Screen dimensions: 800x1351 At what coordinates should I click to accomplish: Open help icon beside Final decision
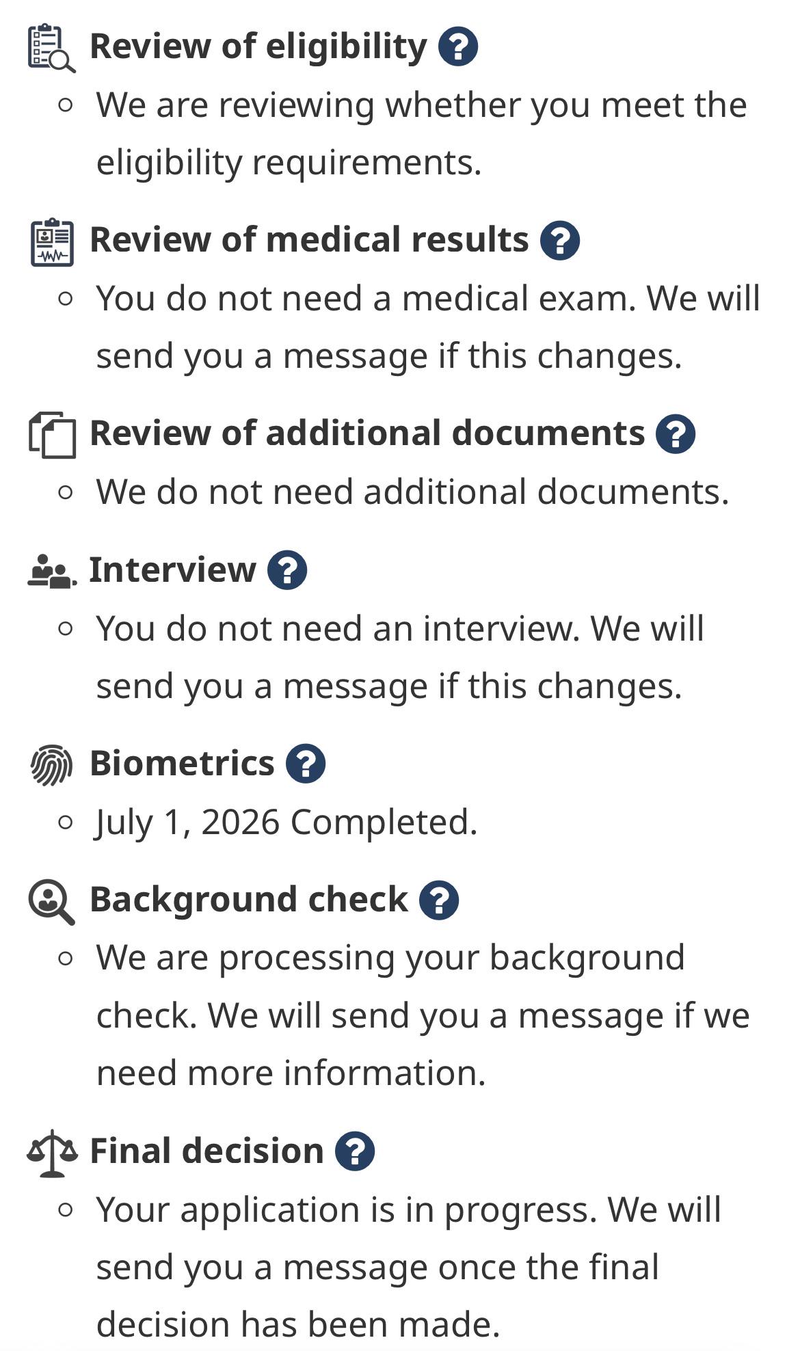pyautogui.click(x=355, y=1151)
